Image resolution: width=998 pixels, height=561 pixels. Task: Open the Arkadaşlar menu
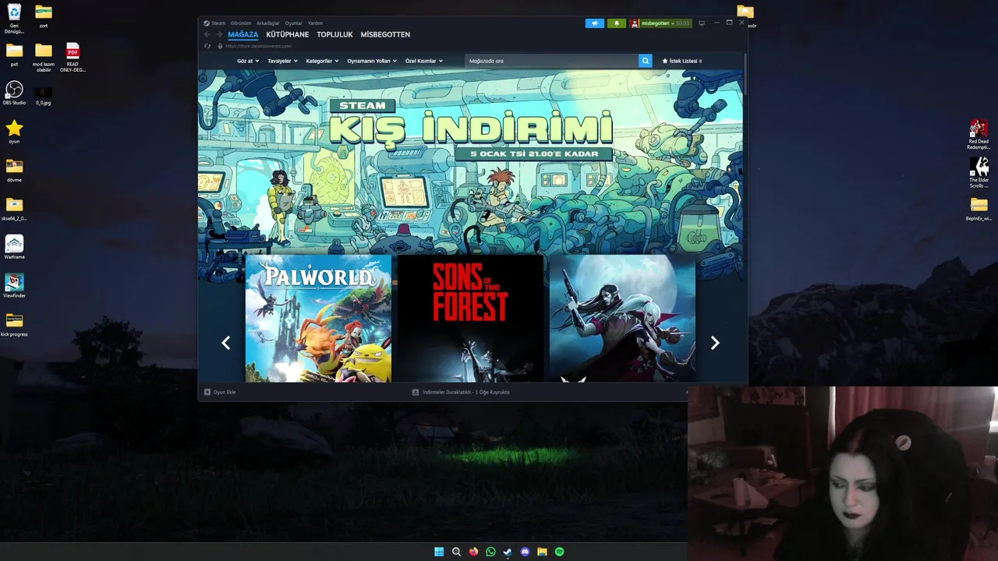[x=268, y=23]
